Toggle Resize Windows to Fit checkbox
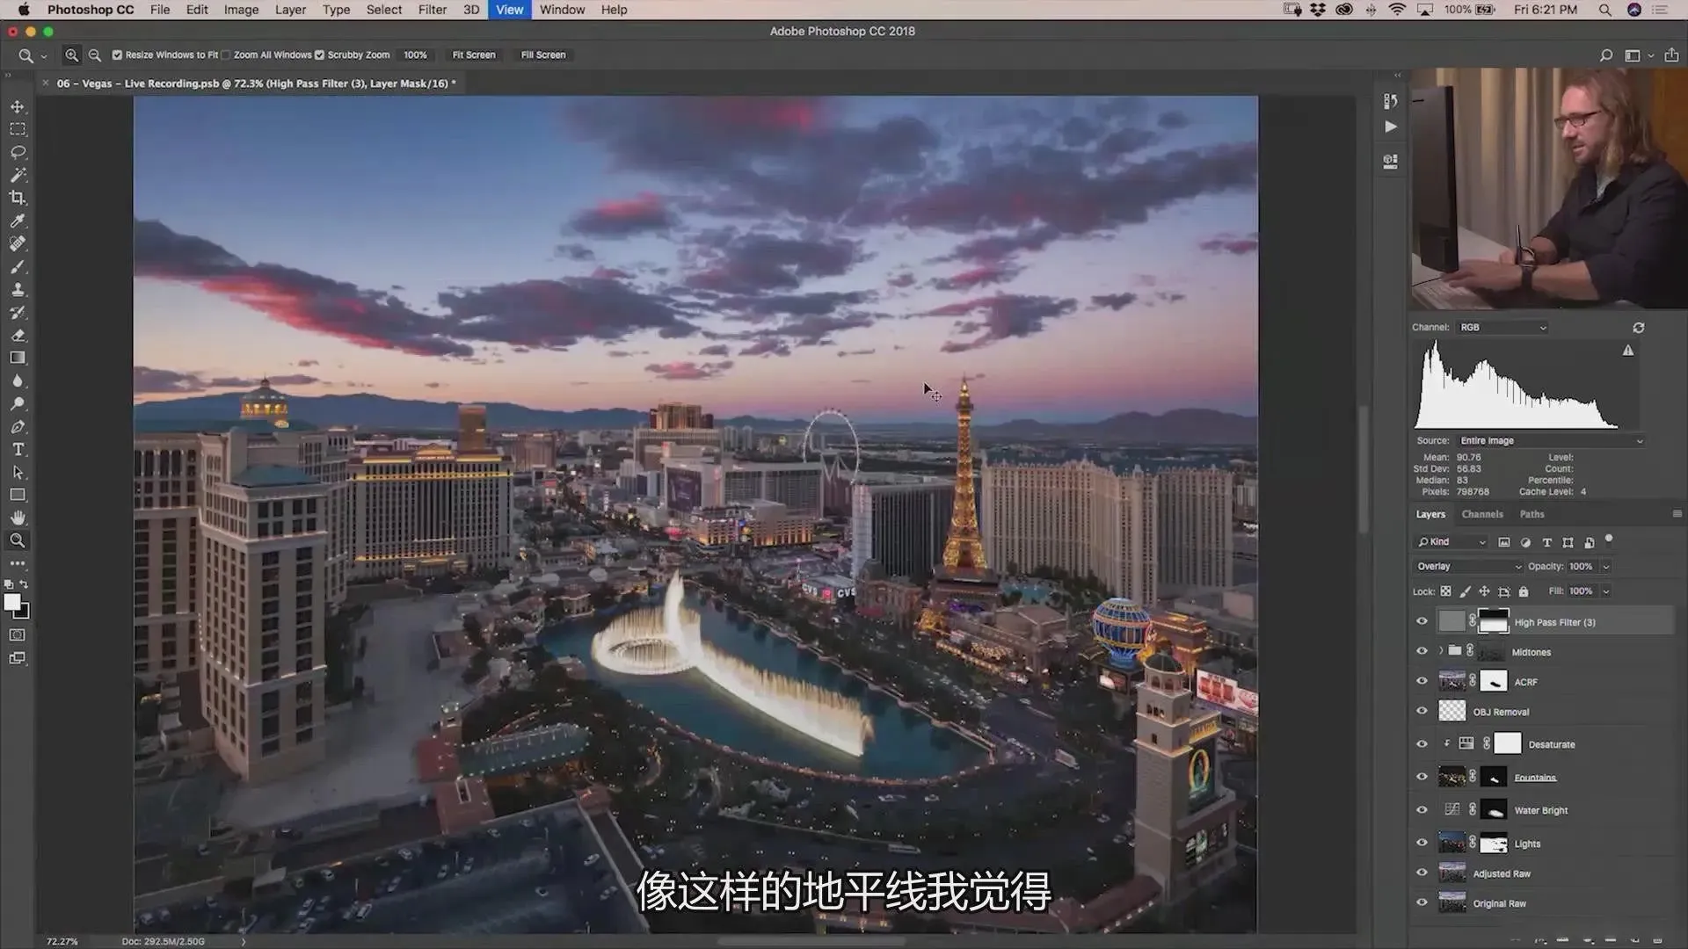 [x=117, y=54]
